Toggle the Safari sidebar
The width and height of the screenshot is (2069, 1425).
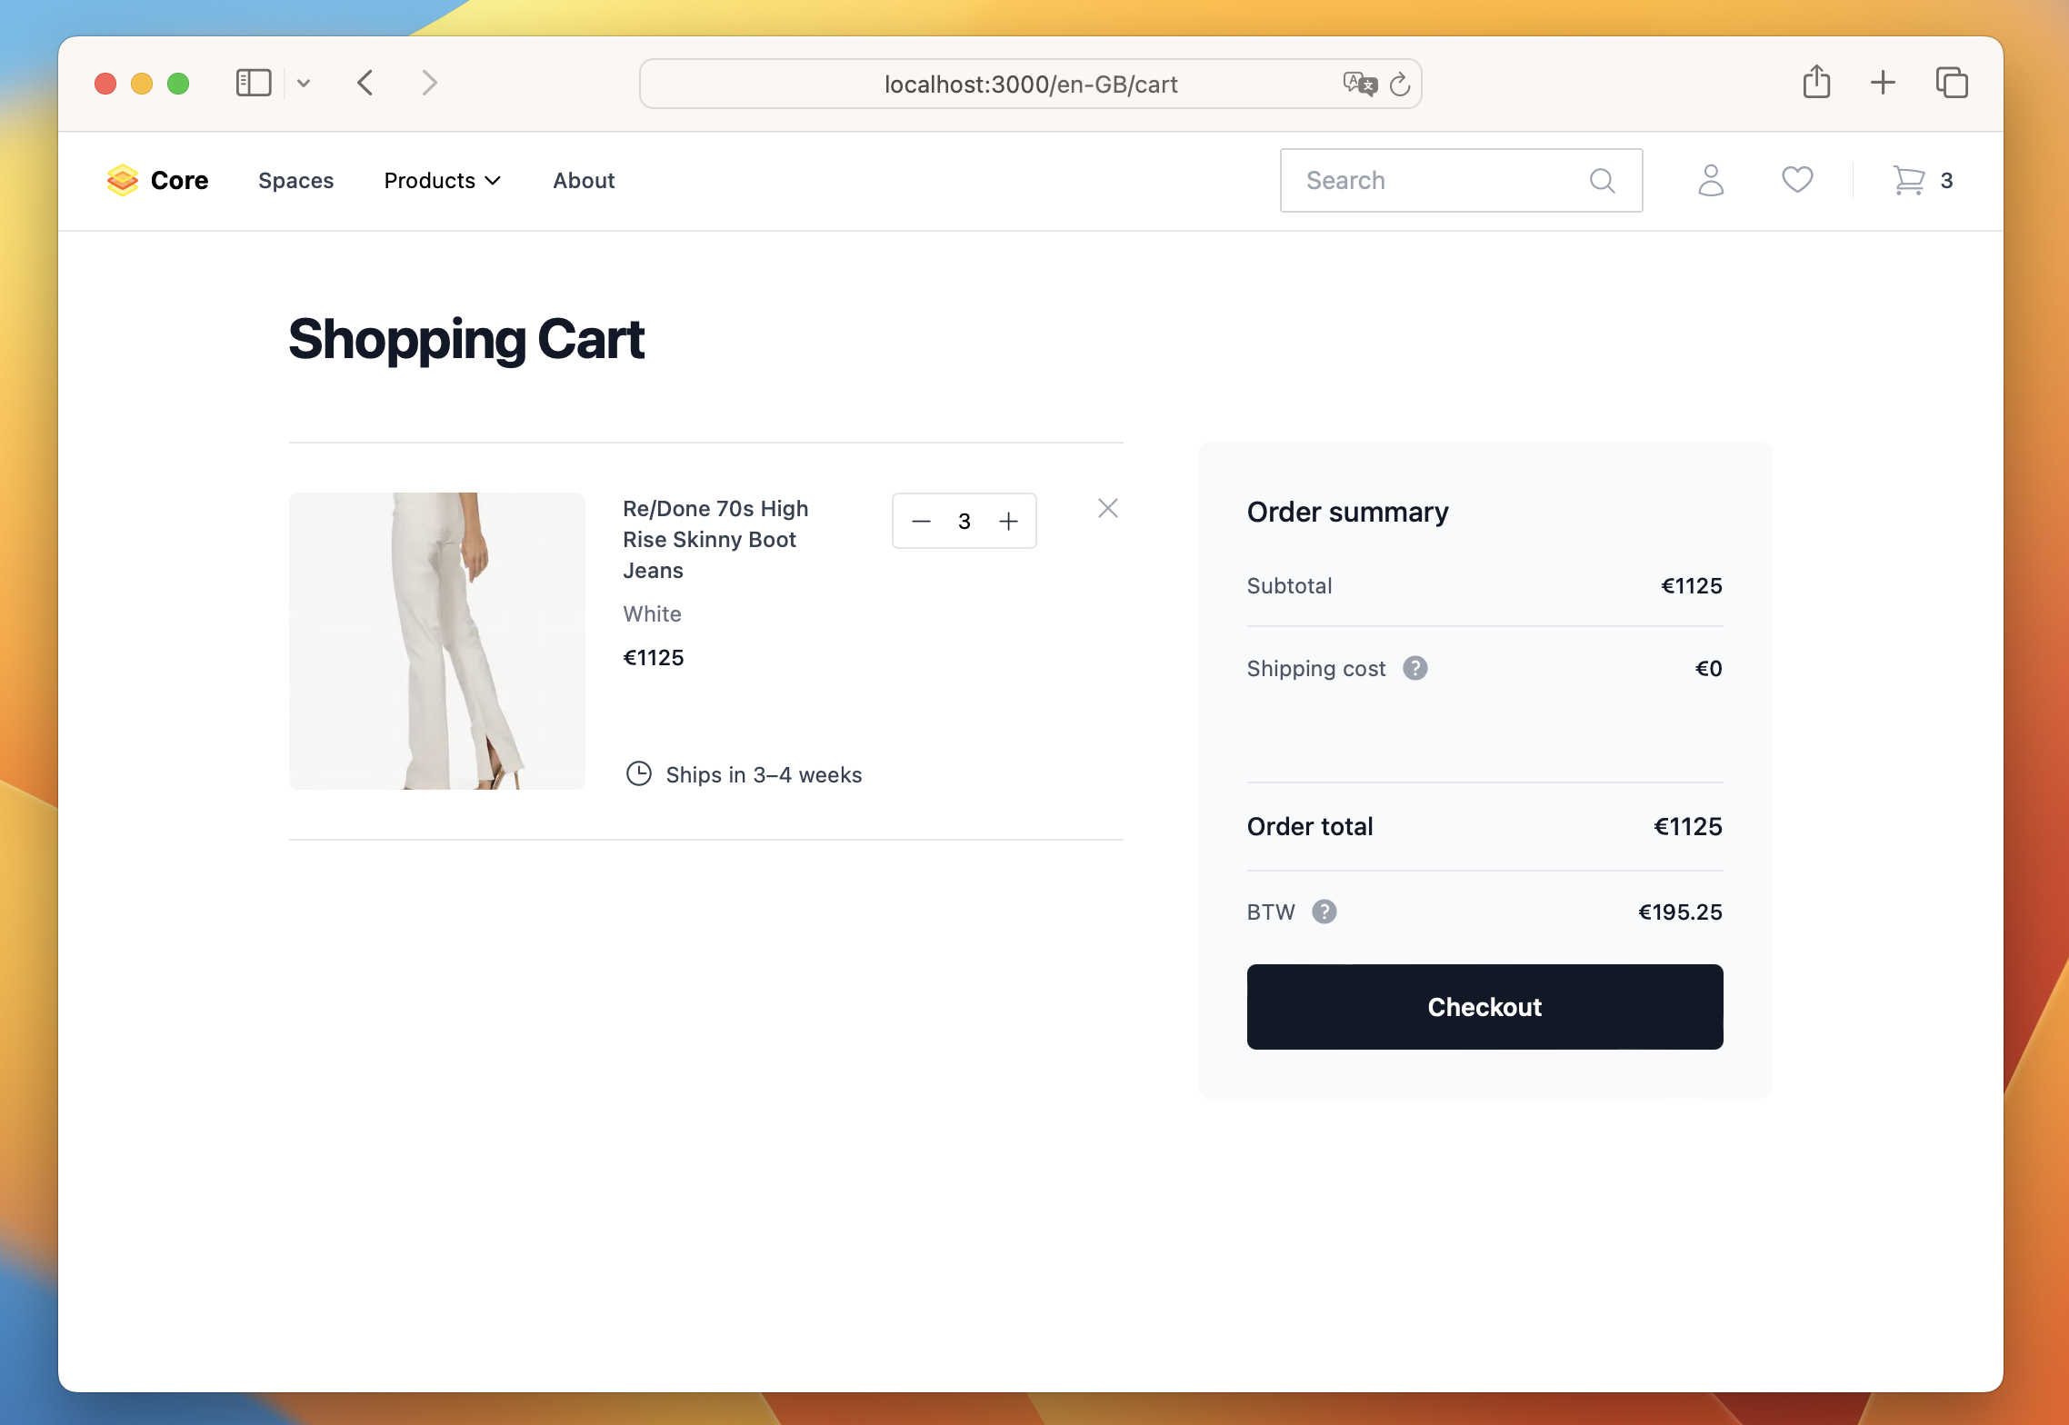[254, 83]
